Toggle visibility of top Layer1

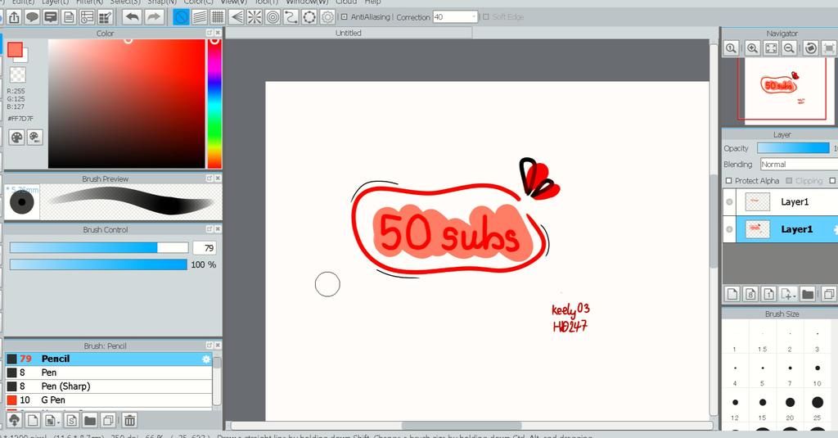[x=729, y=201]
